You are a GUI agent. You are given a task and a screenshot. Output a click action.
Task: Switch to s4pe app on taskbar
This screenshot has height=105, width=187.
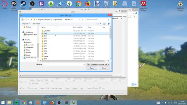73,103
